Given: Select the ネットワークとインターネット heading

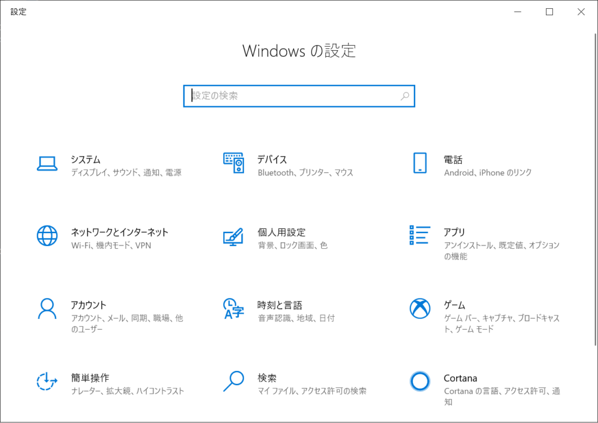Looking at the screenshot, I should [120, 233].
